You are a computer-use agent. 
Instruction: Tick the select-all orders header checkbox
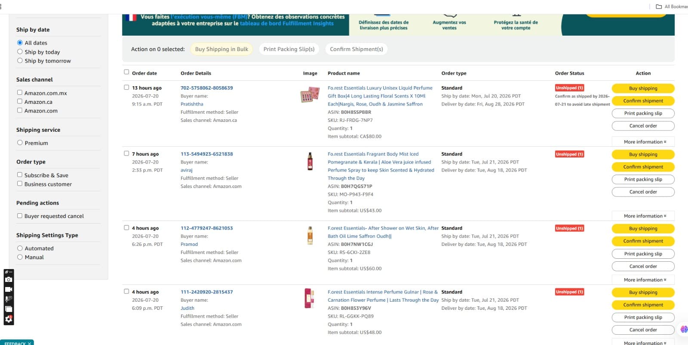click(126, 72)
